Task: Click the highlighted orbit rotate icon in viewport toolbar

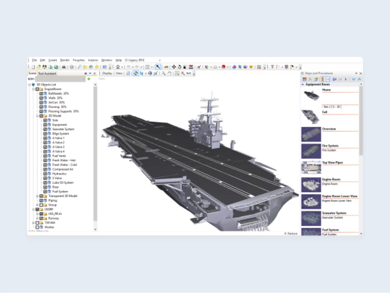Action: 136,73
